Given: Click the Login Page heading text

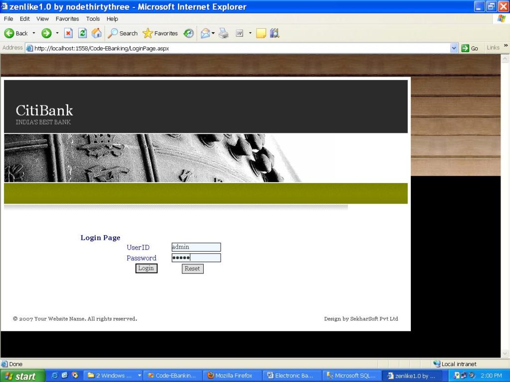Looking at the screenshot, I should [101, 238].
